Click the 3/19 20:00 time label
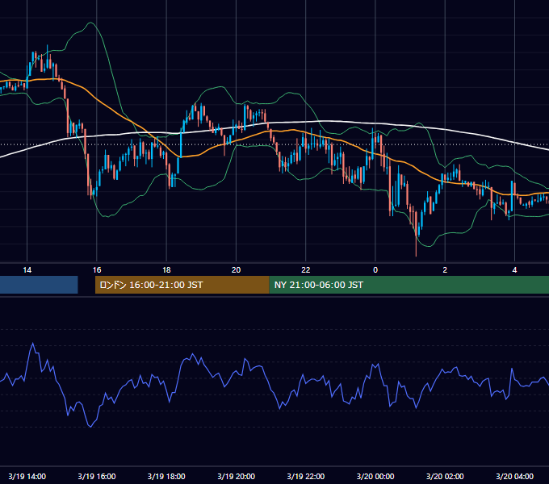 coord(236,476)
